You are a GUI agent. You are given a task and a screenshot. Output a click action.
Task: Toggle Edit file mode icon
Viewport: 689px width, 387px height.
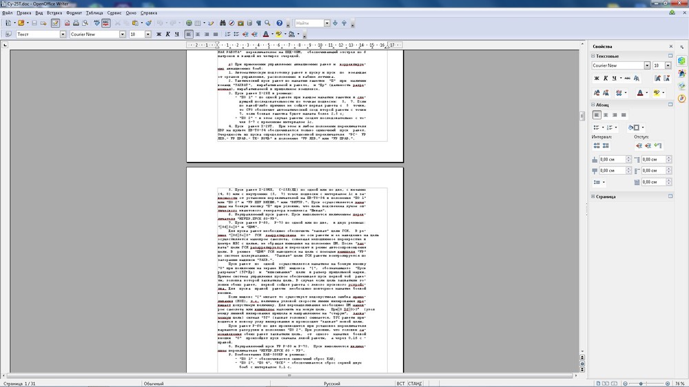click(x=55, y=23)
